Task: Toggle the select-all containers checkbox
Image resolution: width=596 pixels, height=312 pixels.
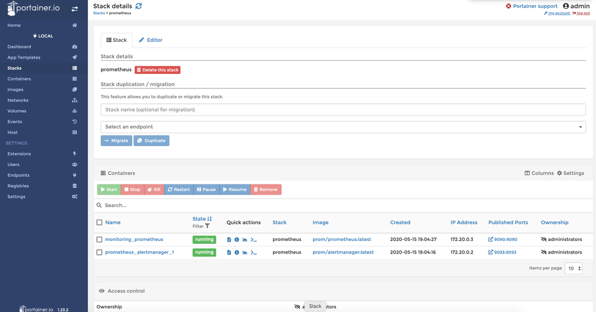Action: point(99,223)
